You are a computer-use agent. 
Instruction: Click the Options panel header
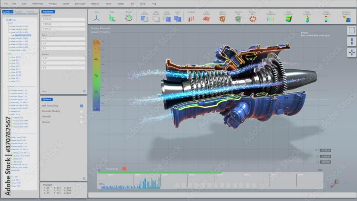pos(47,99)
